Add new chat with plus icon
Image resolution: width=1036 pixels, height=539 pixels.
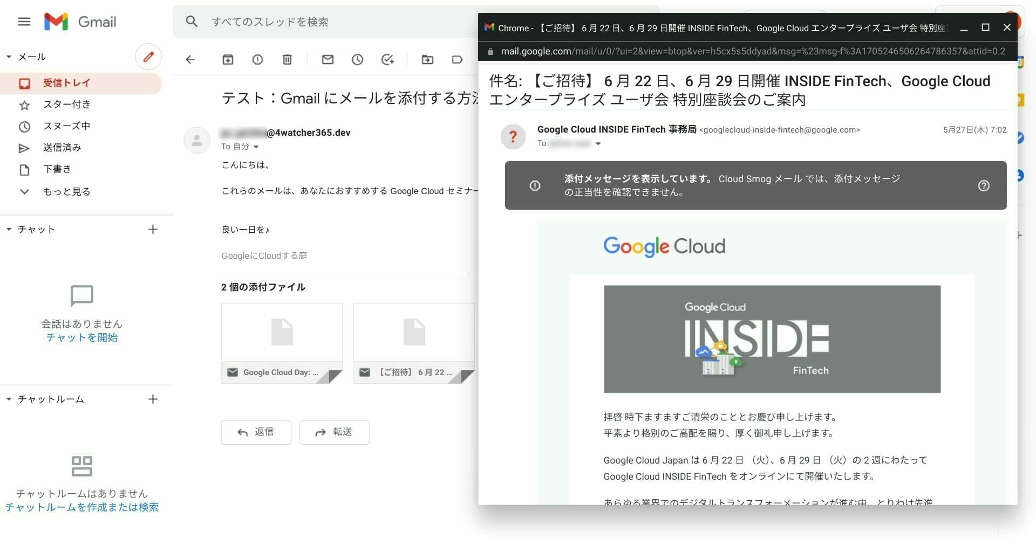(x=153, y=229)
